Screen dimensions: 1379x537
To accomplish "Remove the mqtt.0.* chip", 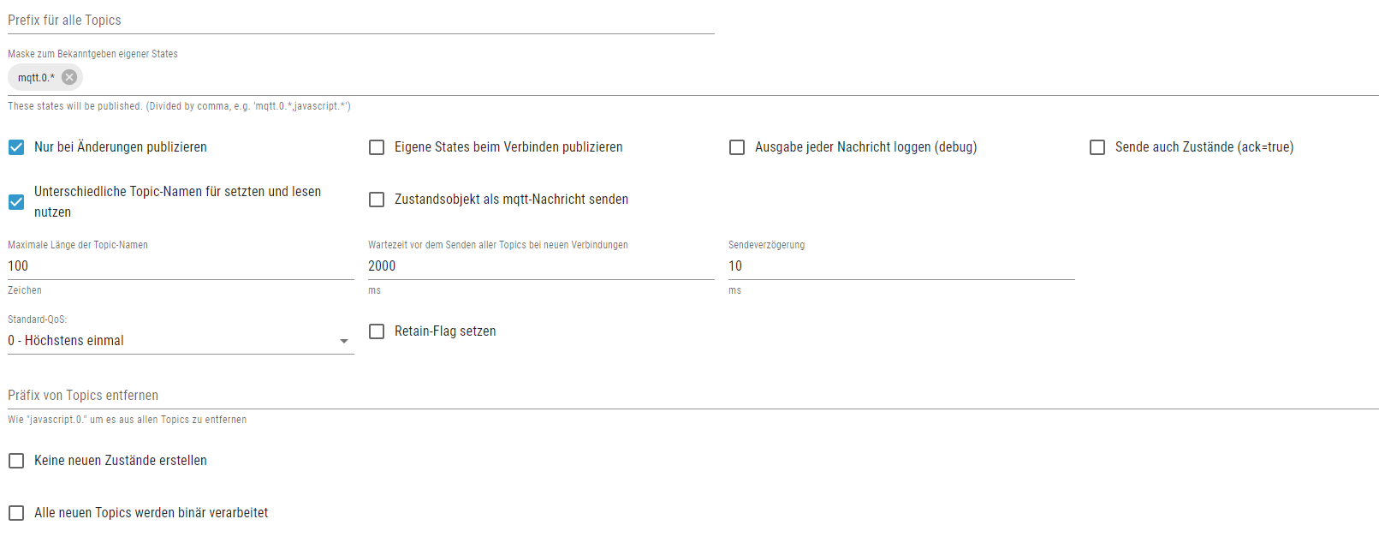I will [69, 77].
